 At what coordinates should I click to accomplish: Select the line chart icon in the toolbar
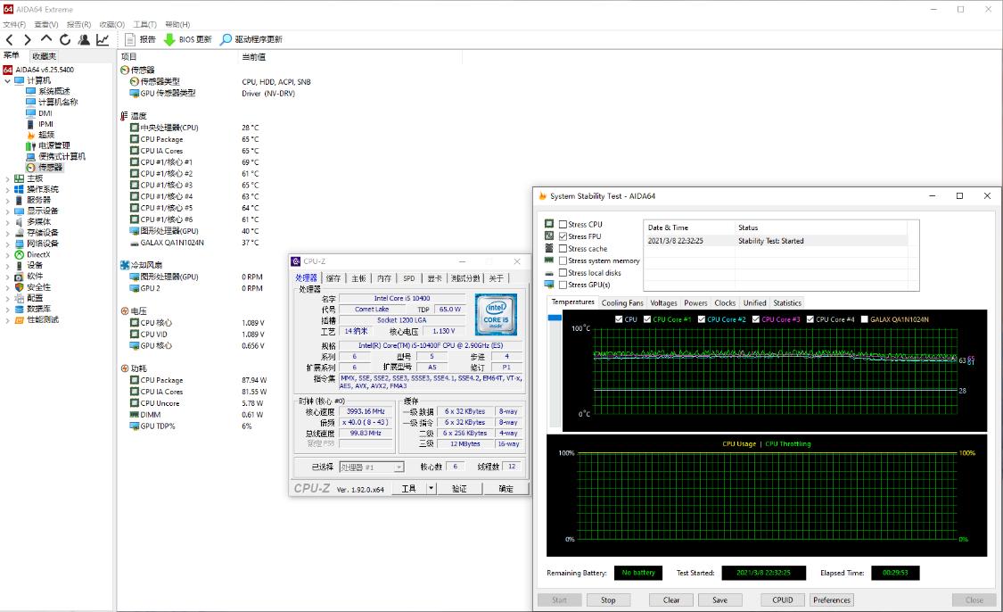(101, 39)
